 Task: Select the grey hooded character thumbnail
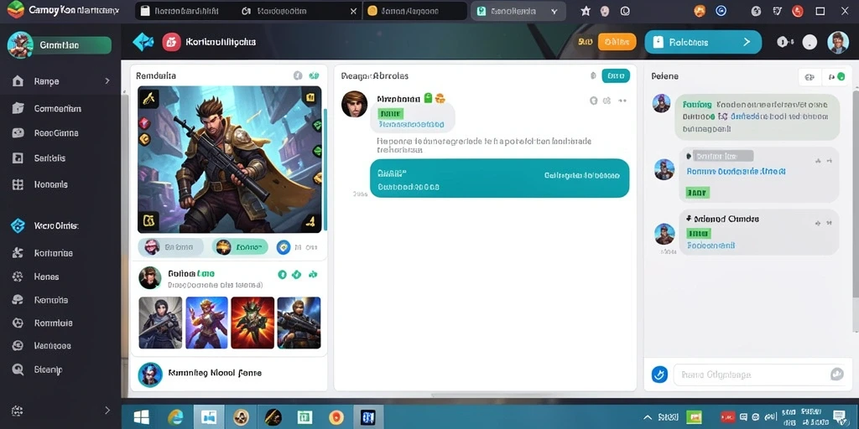pyautogui.click(x=160, y=323)
